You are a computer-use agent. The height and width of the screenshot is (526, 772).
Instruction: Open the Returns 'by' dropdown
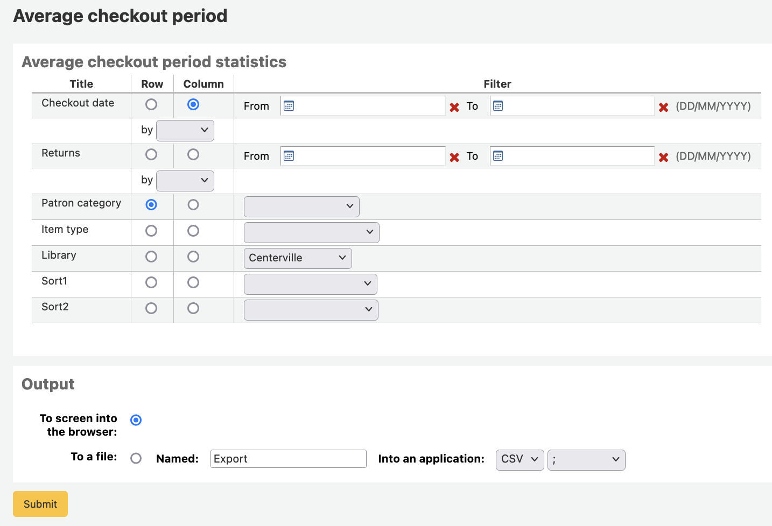185,181
